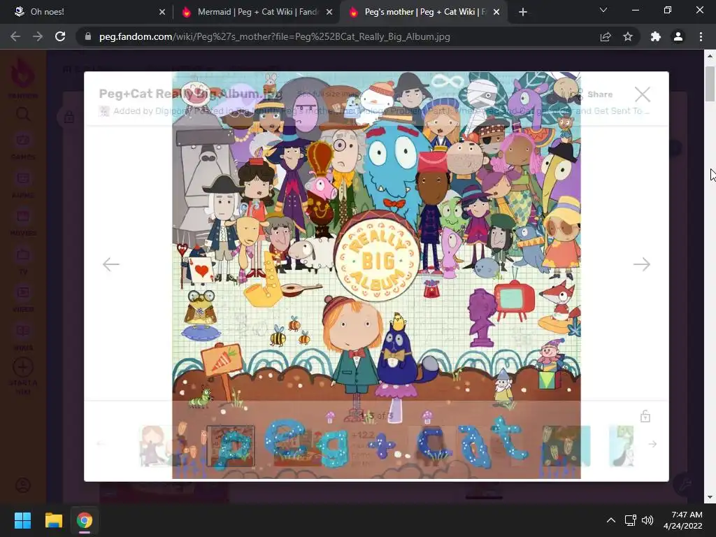The height and width of the screenshot is (537, 716).
Task: Select the last, partially visible thumbnail
Action: [622, 446]
